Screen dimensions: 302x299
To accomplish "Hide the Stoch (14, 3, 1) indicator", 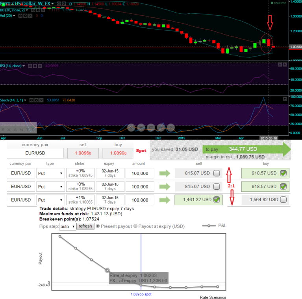I will 31,100.
